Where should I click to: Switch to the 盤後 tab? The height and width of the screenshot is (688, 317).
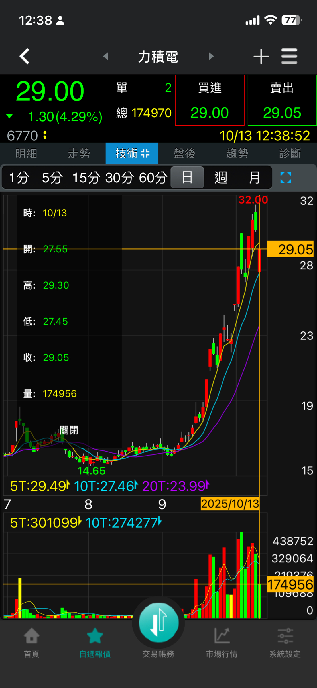[185, 153]
